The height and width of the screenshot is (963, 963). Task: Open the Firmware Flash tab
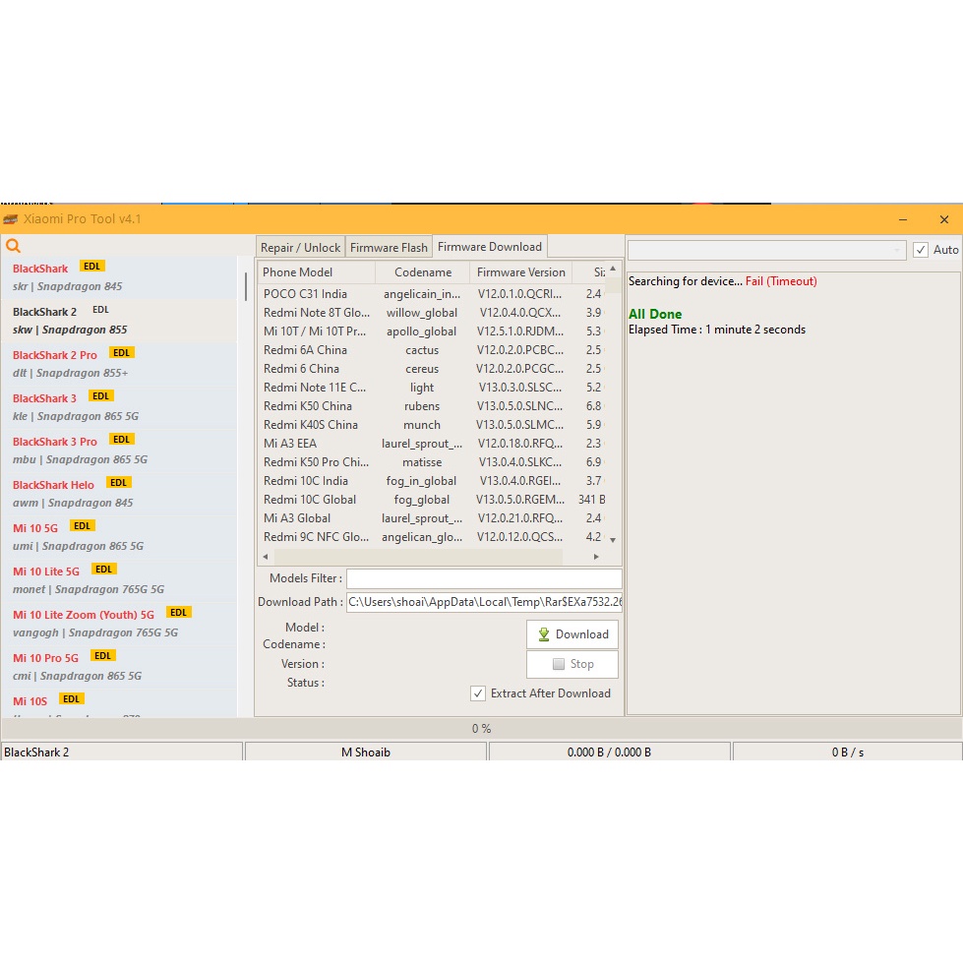[x=389, y=248]
